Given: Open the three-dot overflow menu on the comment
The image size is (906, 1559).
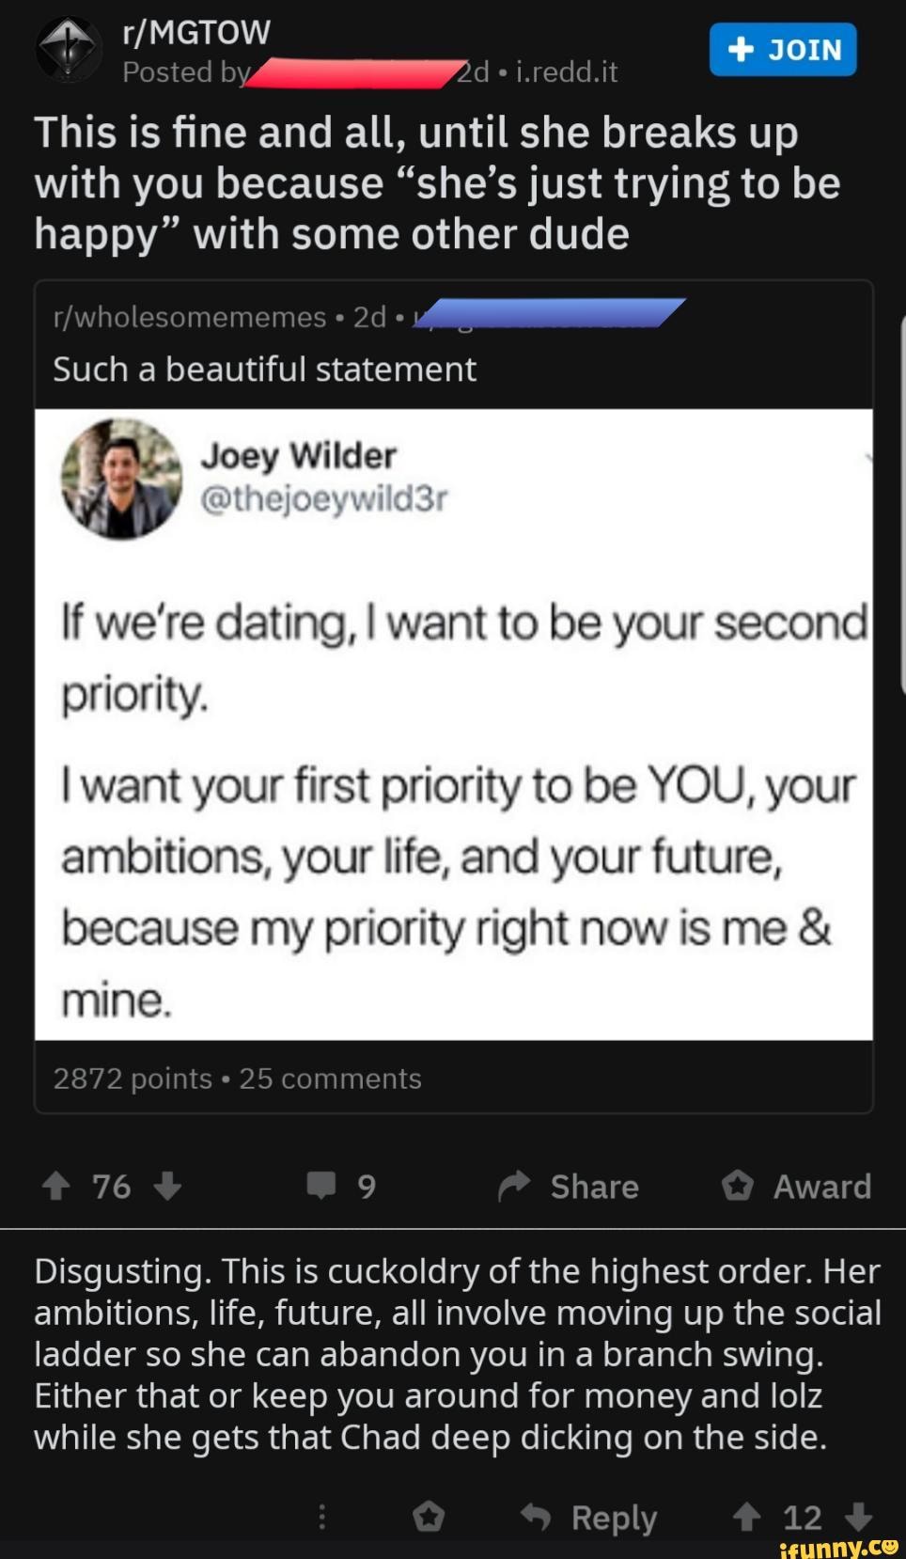Looking at the screenshot, I should 320,1516.
